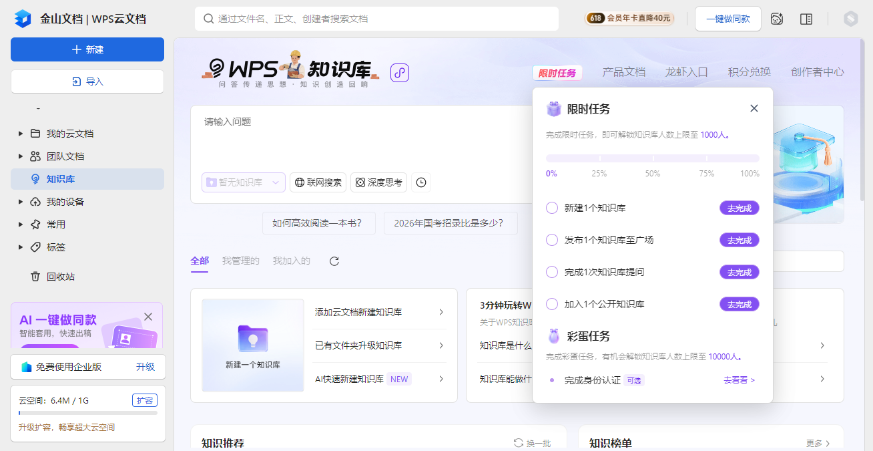
Task: Open 产品文档 nav item
Action: pos(624,72)
